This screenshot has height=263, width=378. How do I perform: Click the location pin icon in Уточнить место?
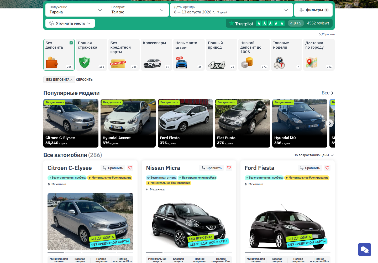(x=52, y=23)
